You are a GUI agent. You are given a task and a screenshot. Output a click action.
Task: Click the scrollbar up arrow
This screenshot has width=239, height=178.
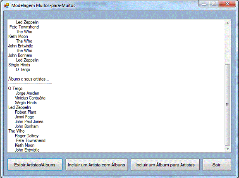(227, 23)
